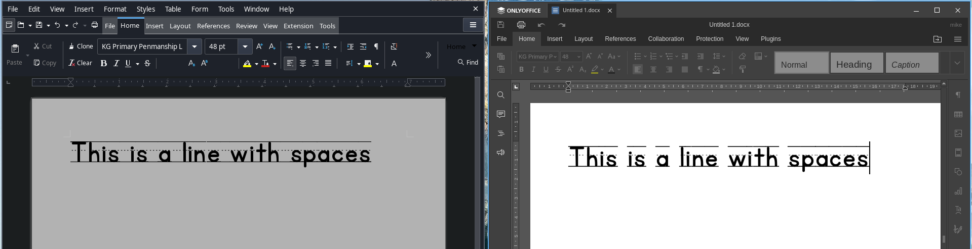972x249 pixels.
Task: Open the Underline style dropdown arrow in LibreOffice
Action: tap(137, 64)
